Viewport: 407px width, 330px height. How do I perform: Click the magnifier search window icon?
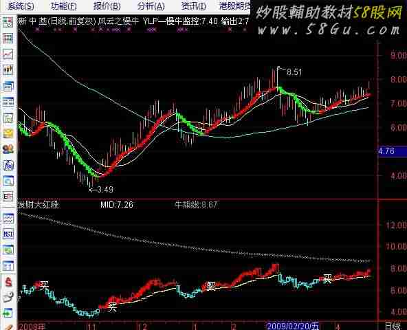click(x=8, y=181)
